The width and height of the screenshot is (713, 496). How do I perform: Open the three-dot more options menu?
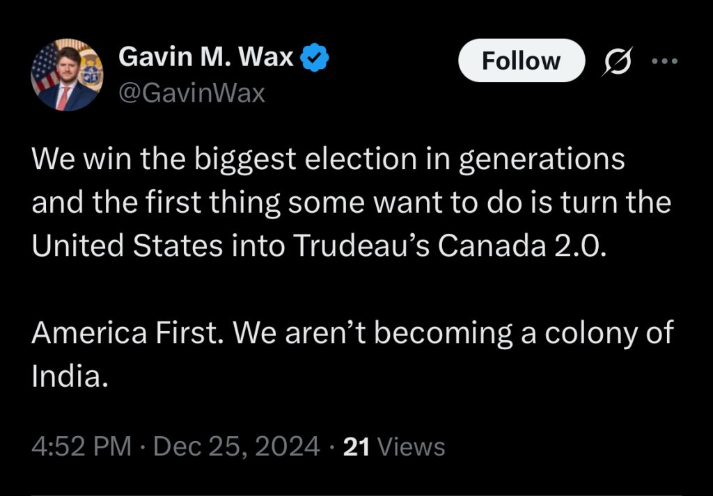[664, 61]
